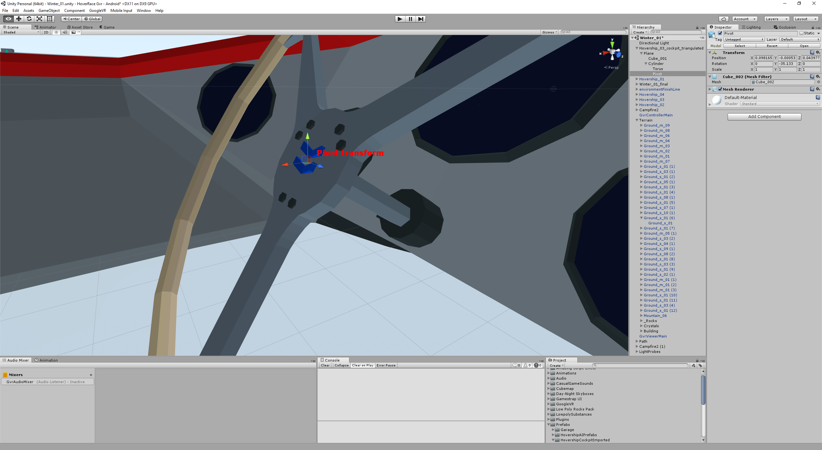The width and height of the screenshot is (822, 450).
Task: Open the Layers dropdown
Action: pyautogui.click(x=776, y=19)
